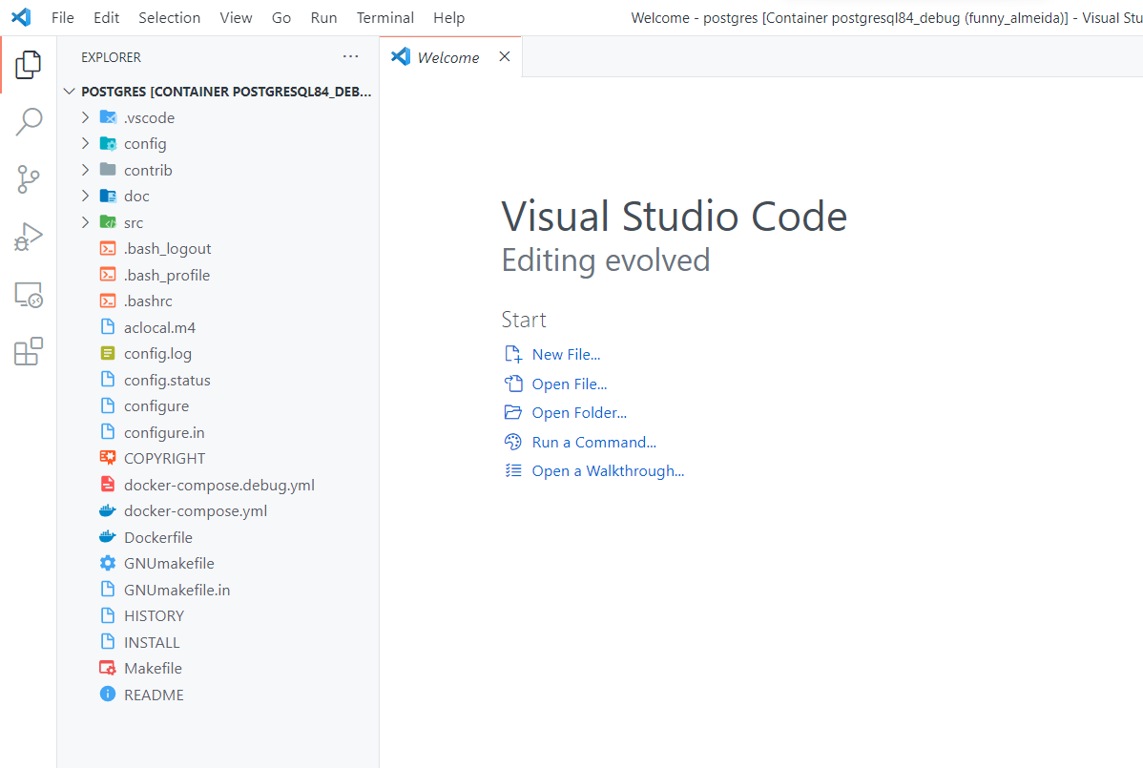Open the Edit menu

pos(107,17)
